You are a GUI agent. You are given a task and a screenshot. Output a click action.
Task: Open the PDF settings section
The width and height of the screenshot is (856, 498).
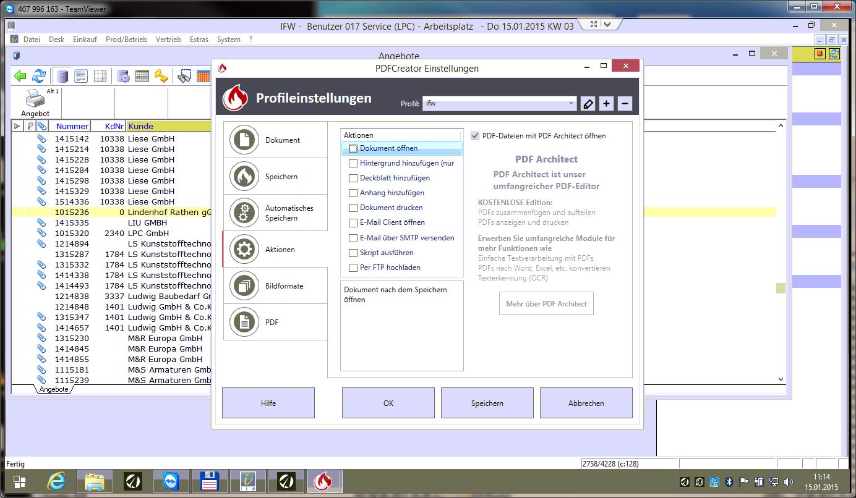pos(275,323)
